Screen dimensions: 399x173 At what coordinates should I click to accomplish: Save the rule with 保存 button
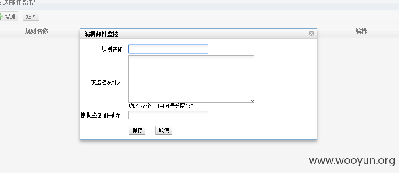[137, 130]
